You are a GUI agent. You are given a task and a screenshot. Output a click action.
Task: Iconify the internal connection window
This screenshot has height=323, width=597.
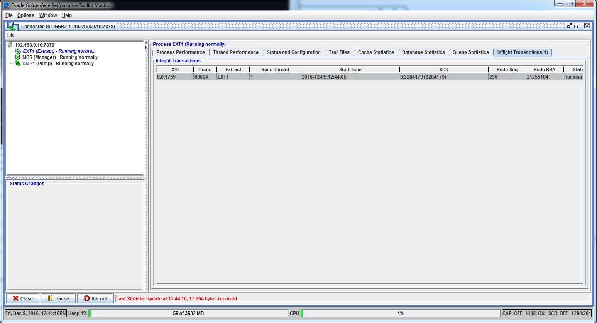(570, 26)
